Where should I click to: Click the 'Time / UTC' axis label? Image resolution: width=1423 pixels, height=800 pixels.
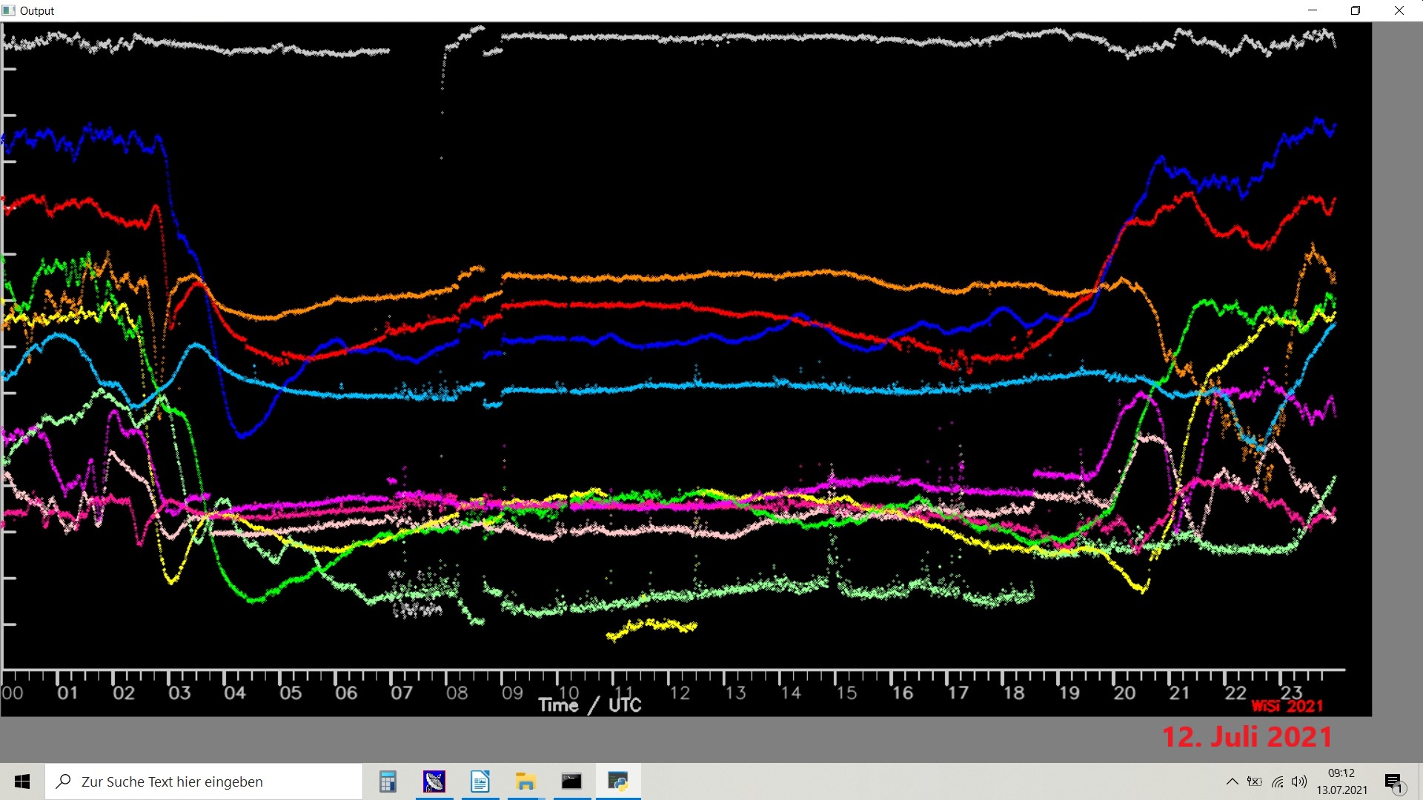(x=590, y=705)
